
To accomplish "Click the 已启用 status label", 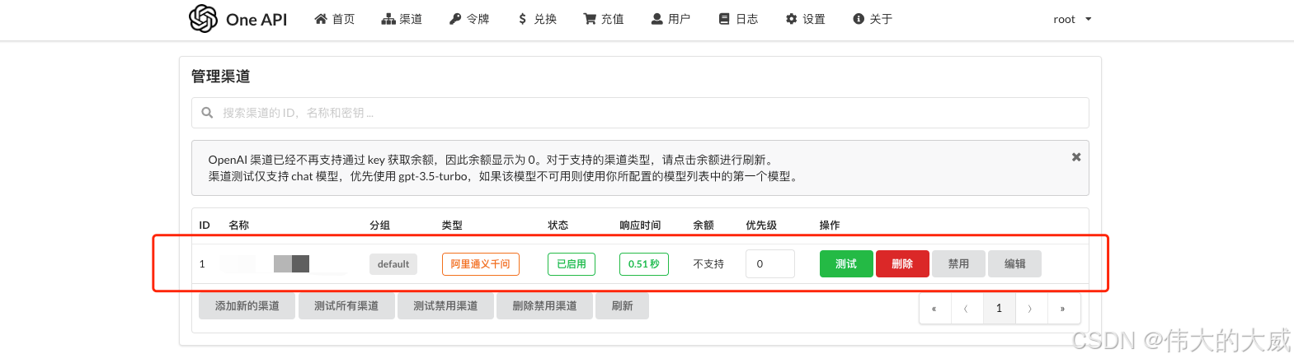I will tap(571, 264).
